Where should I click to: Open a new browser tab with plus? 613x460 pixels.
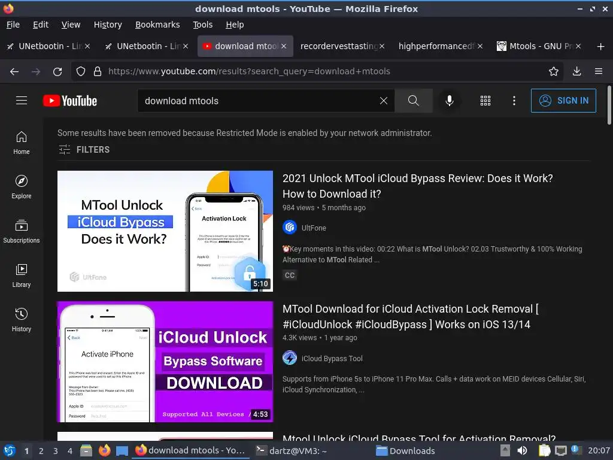click(x=601, y=47)
